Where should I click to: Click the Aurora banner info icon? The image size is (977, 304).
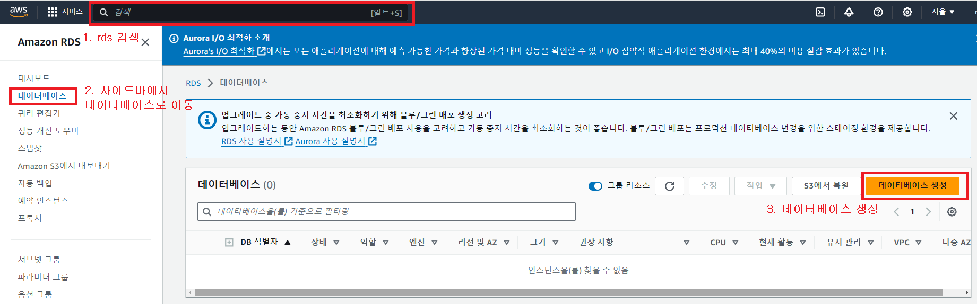point(174,38)
